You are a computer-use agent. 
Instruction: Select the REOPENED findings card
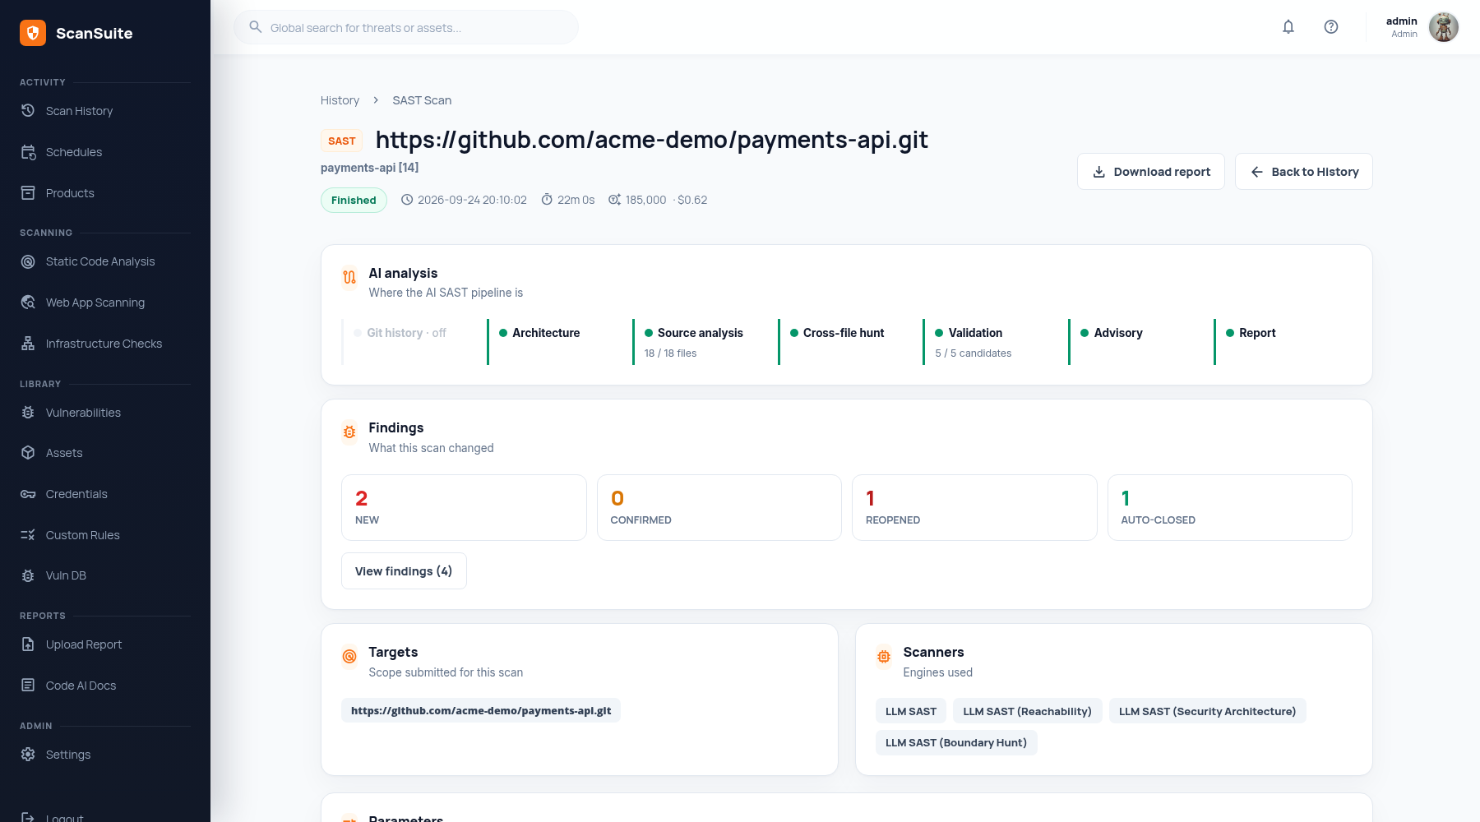click(974, 507)
